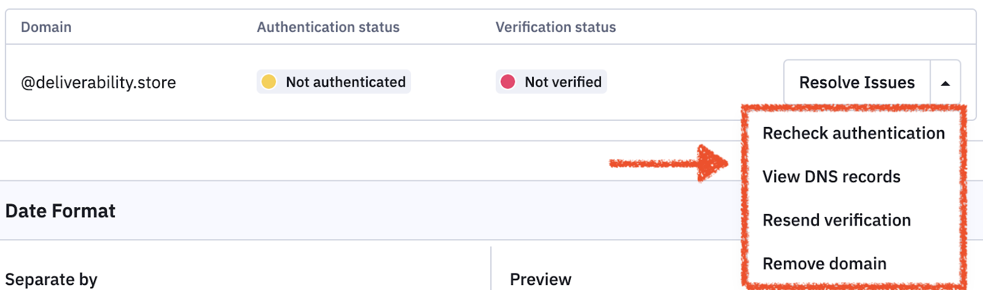Click the divider between Separate by and Preview
Screen dimensions: 983x290
click(x=491, y=270)
